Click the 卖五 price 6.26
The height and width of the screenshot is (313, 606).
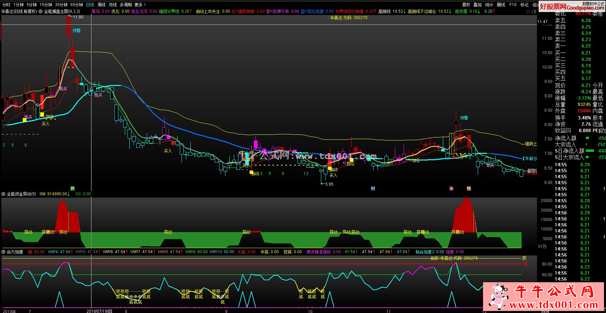(x=586, y=20)
